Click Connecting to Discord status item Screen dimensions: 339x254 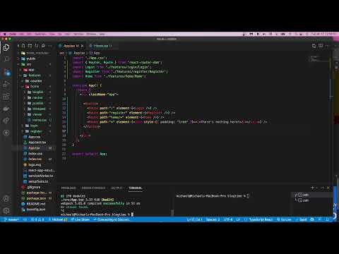coord(112,219)
